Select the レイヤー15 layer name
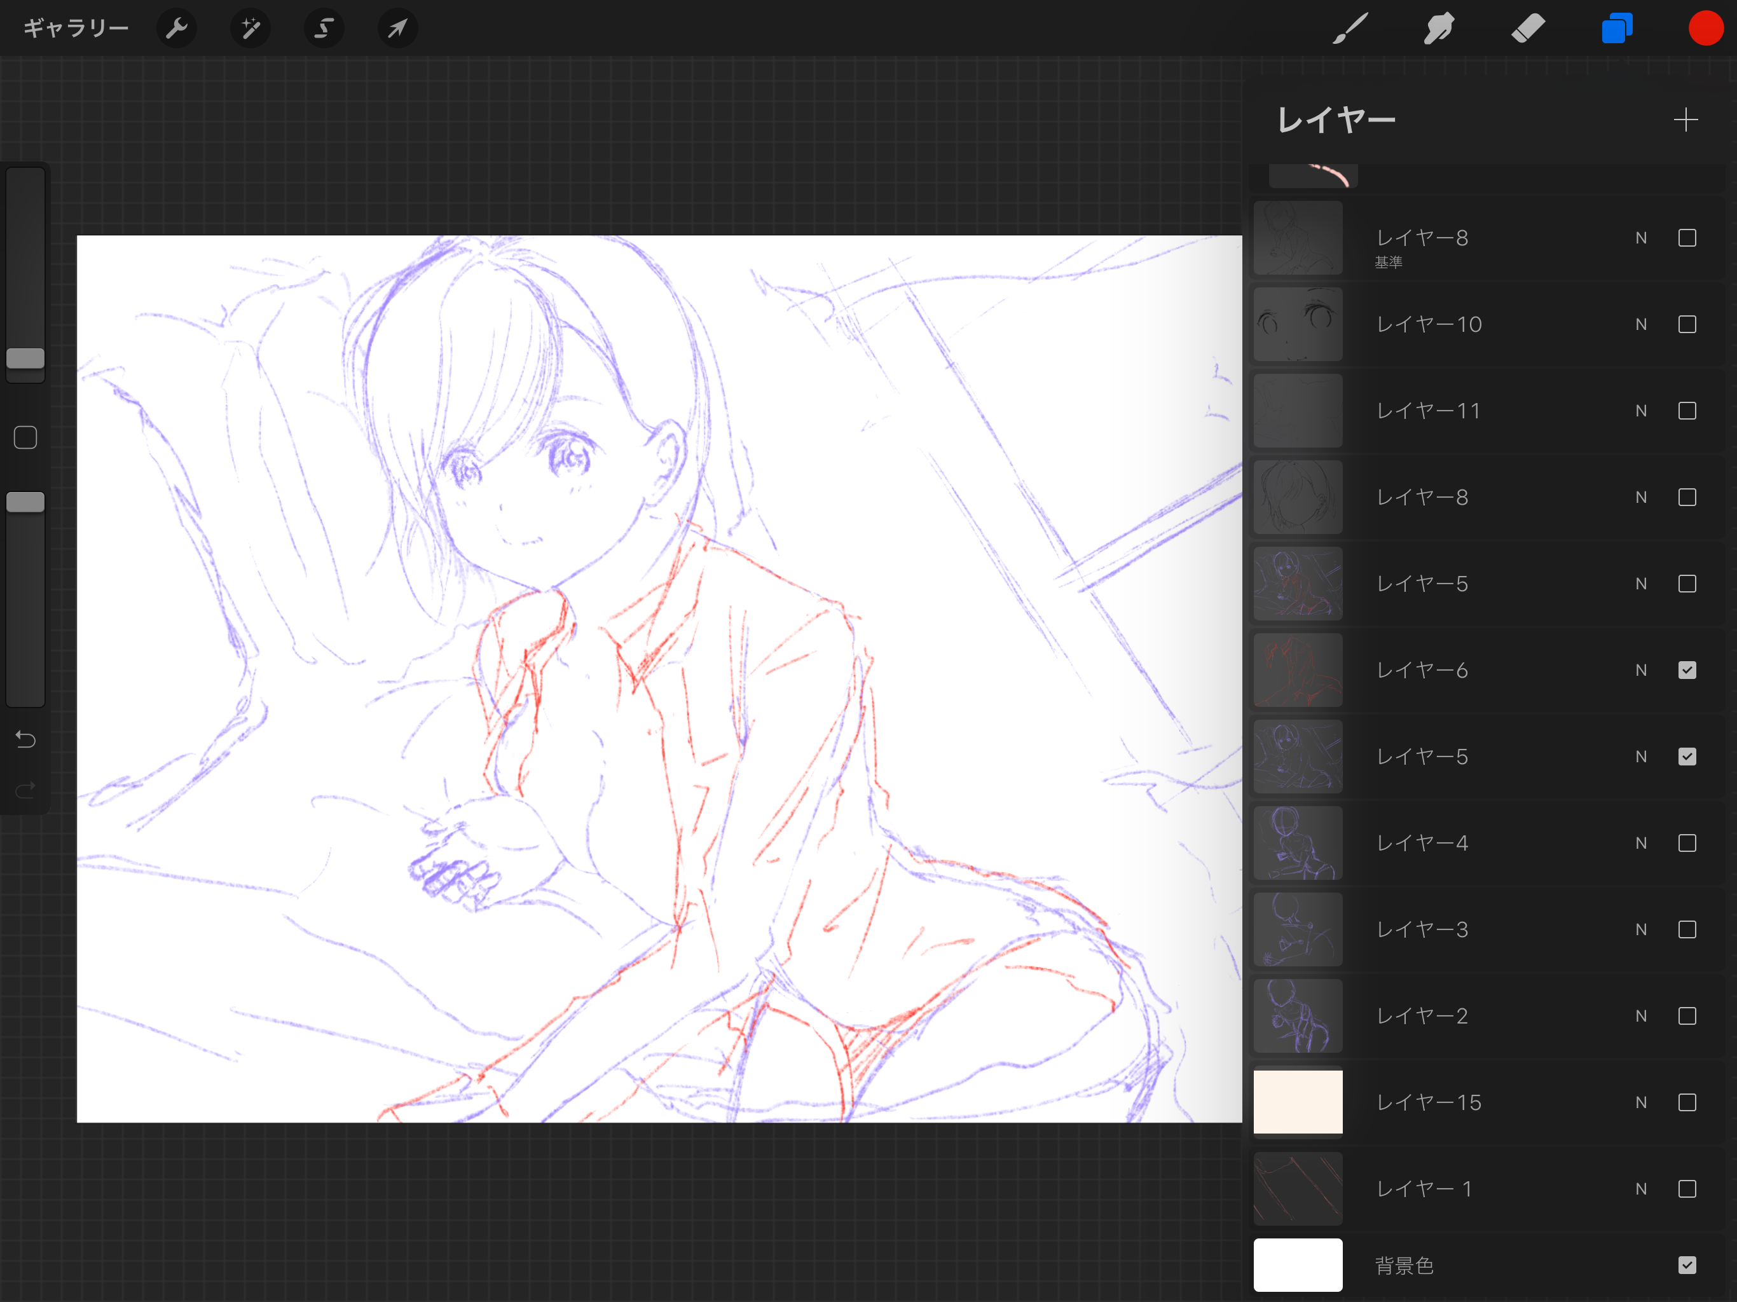The width and height of the screenshot is (1737, 1302). (x=1429, y=1102)
